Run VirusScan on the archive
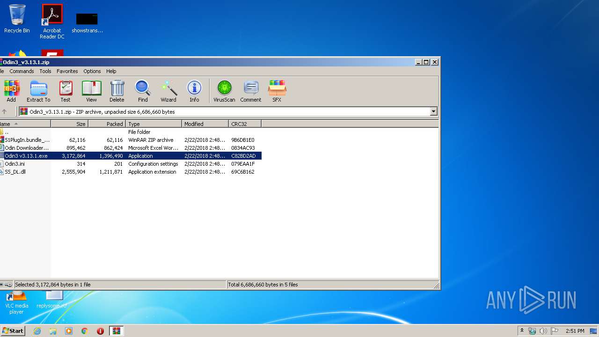599x337 pixels. 224,91
